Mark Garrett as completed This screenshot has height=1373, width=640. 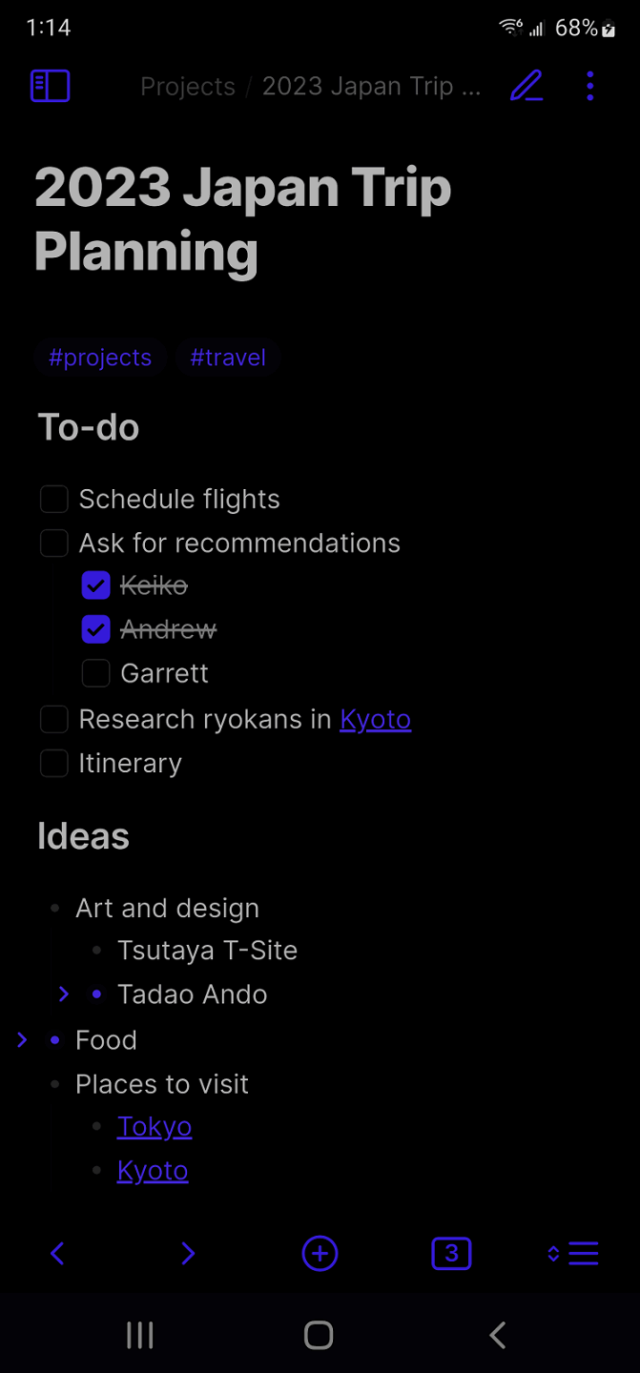coord(95,672)
